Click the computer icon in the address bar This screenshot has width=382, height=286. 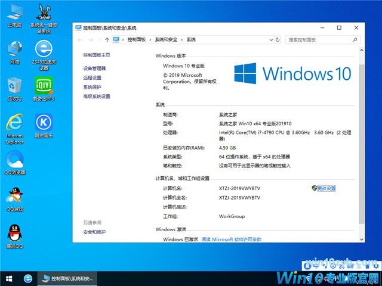click(x=116, y=39)
